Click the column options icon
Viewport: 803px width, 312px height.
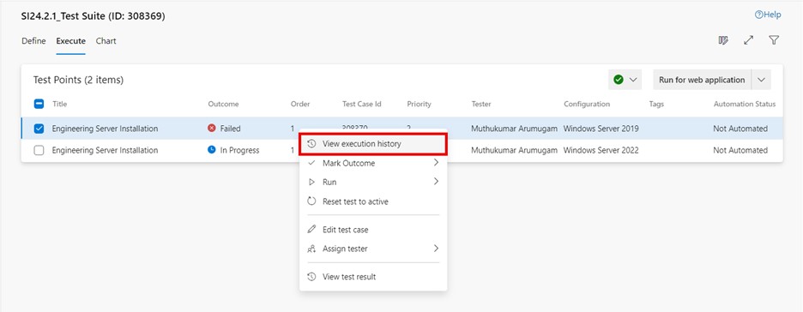(x=723, y=40)
